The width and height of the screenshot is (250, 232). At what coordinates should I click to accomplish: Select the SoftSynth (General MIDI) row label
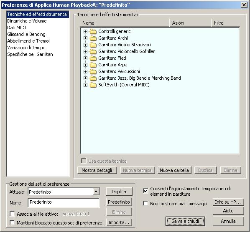(x=124, y=85)
